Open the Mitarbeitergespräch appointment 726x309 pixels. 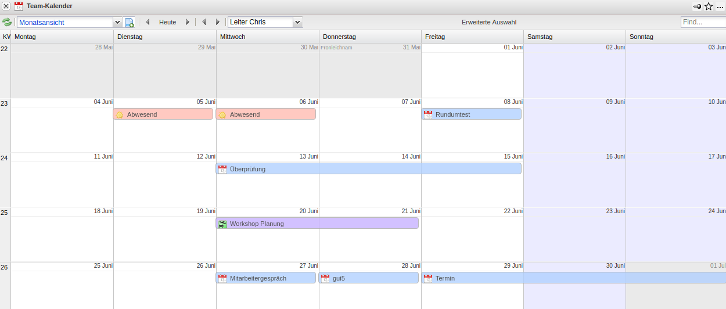tap(266, 278)
